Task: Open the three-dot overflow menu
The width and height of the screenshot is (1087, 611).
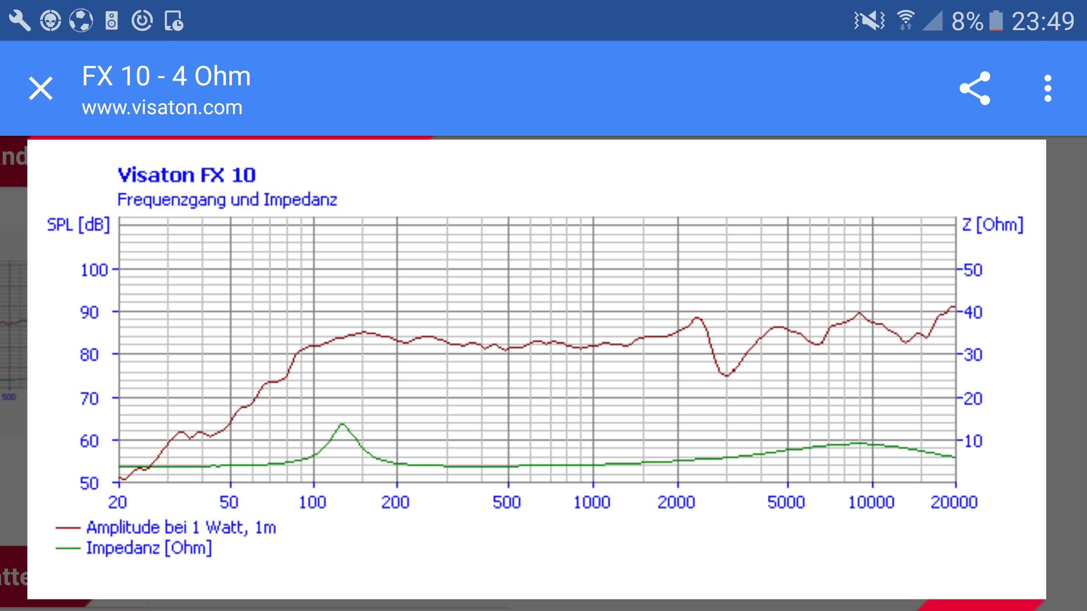Action: coord(1048,88)
